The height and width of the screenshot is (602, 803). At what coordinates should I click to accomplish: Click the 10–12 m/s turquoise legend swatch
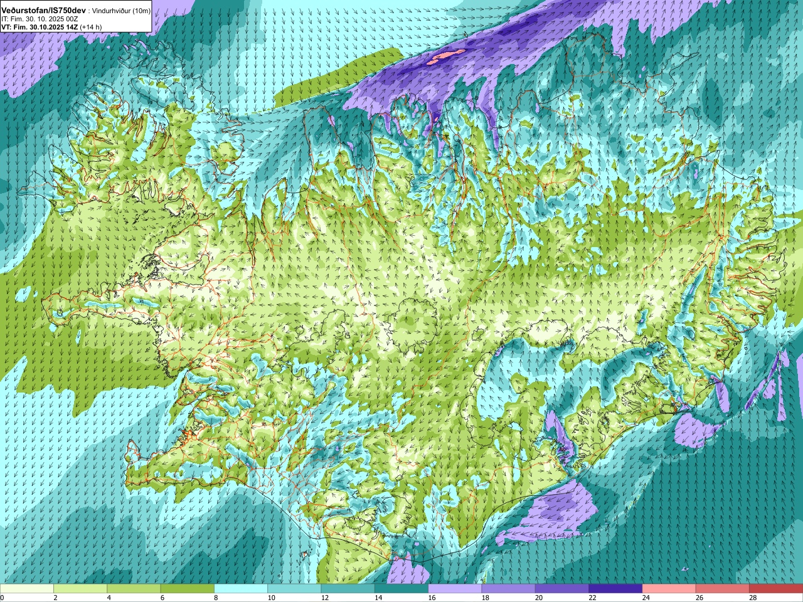tap(294, 589)
